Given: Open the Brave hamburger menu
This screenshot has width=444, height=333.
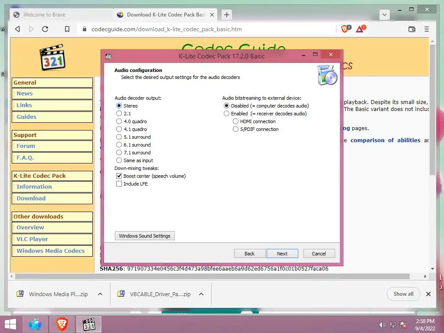Looking at the screenshot, I should point(427,29).
